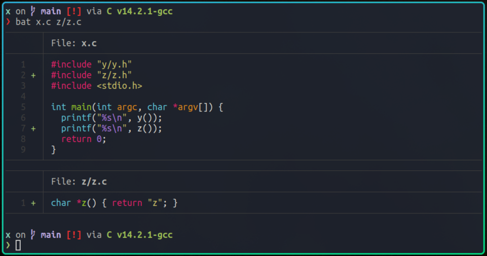Click line number 5 in the x.c gutter
The height and width of the screenshot is (256, 487).
[23, 107]
